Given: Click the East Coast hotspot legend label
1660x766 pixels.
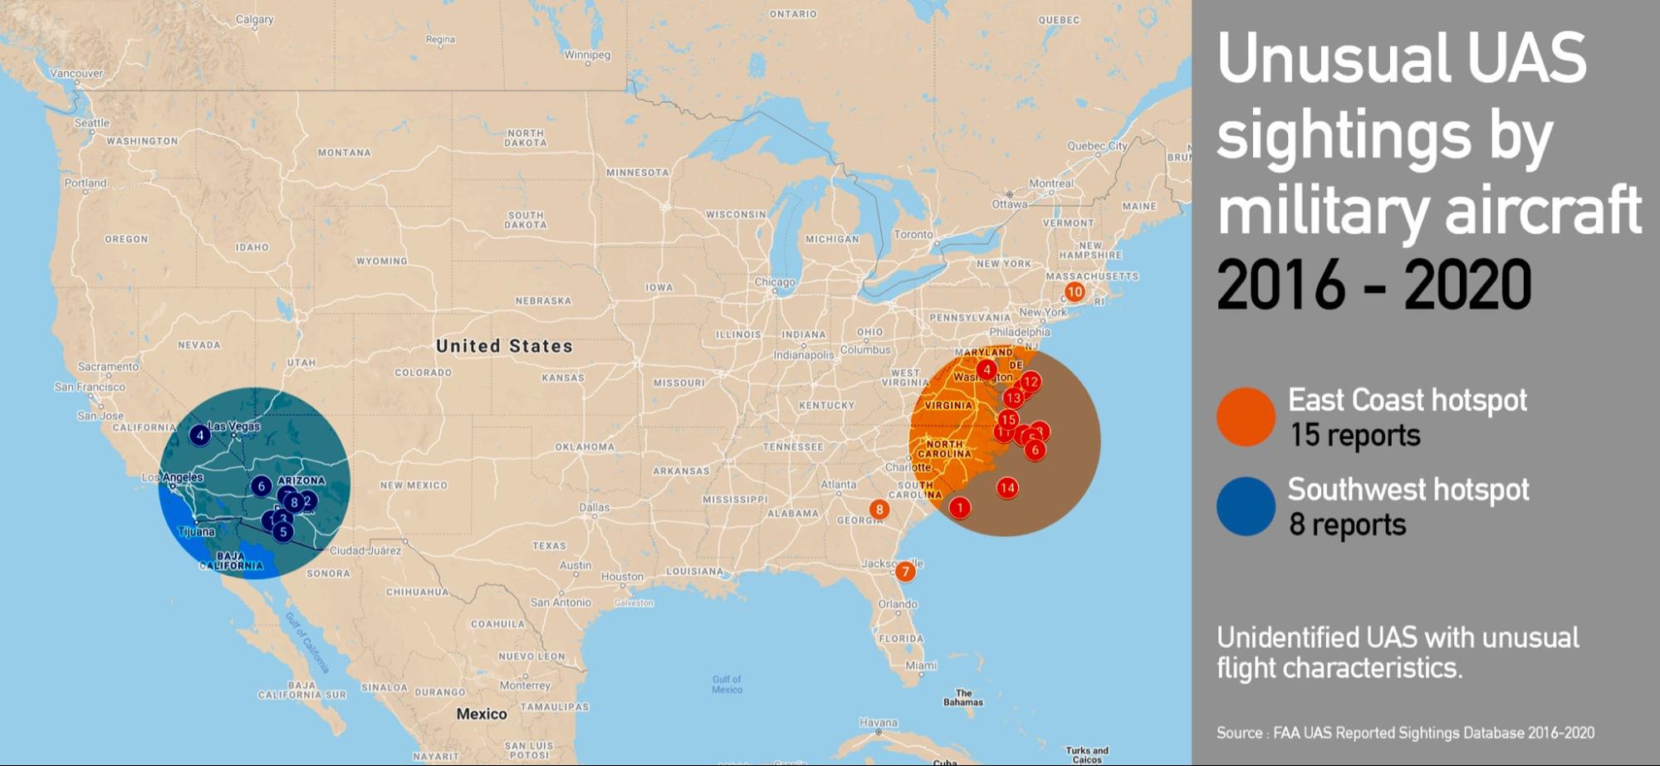Looking at the screenshot, I should (x=1407, y=400).
